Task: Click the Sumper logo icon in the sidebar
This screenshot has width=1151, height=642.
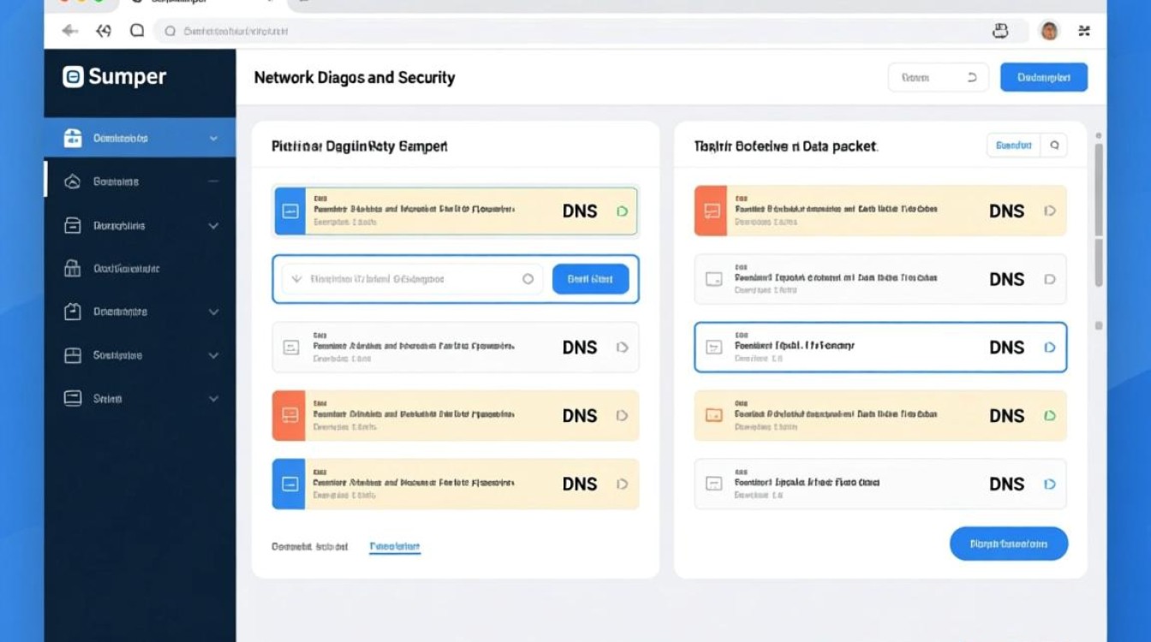Action: click(x=73, y=77)
